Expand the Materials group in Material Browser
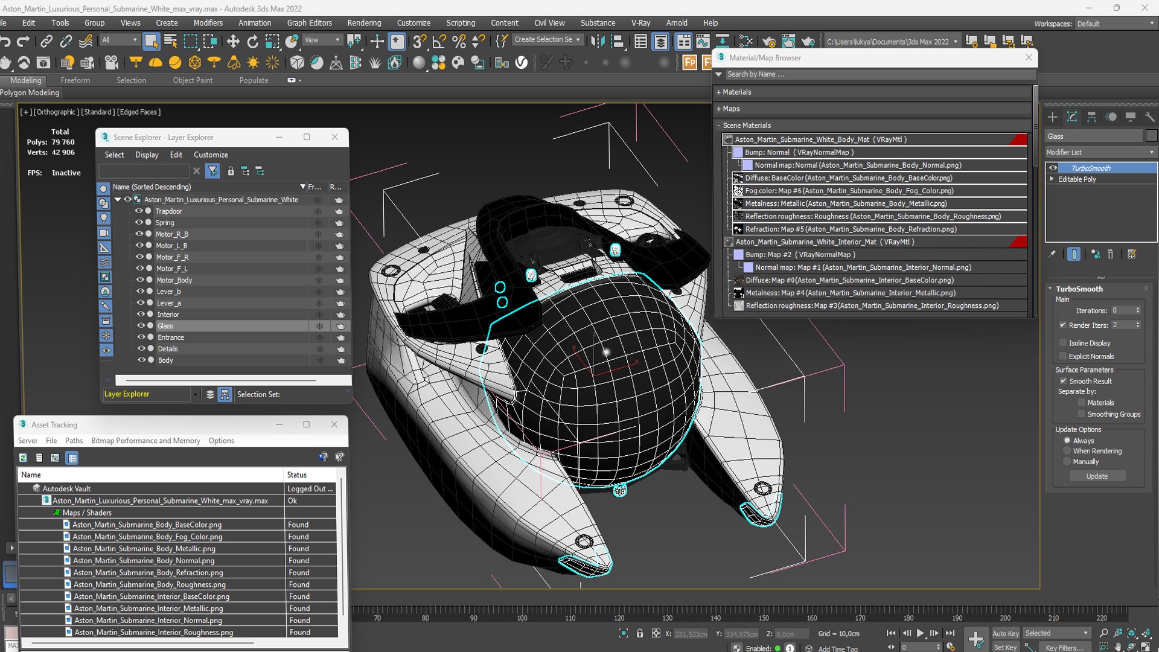The height and width of the screenshot is (652, 1159). tap(719, 92)
